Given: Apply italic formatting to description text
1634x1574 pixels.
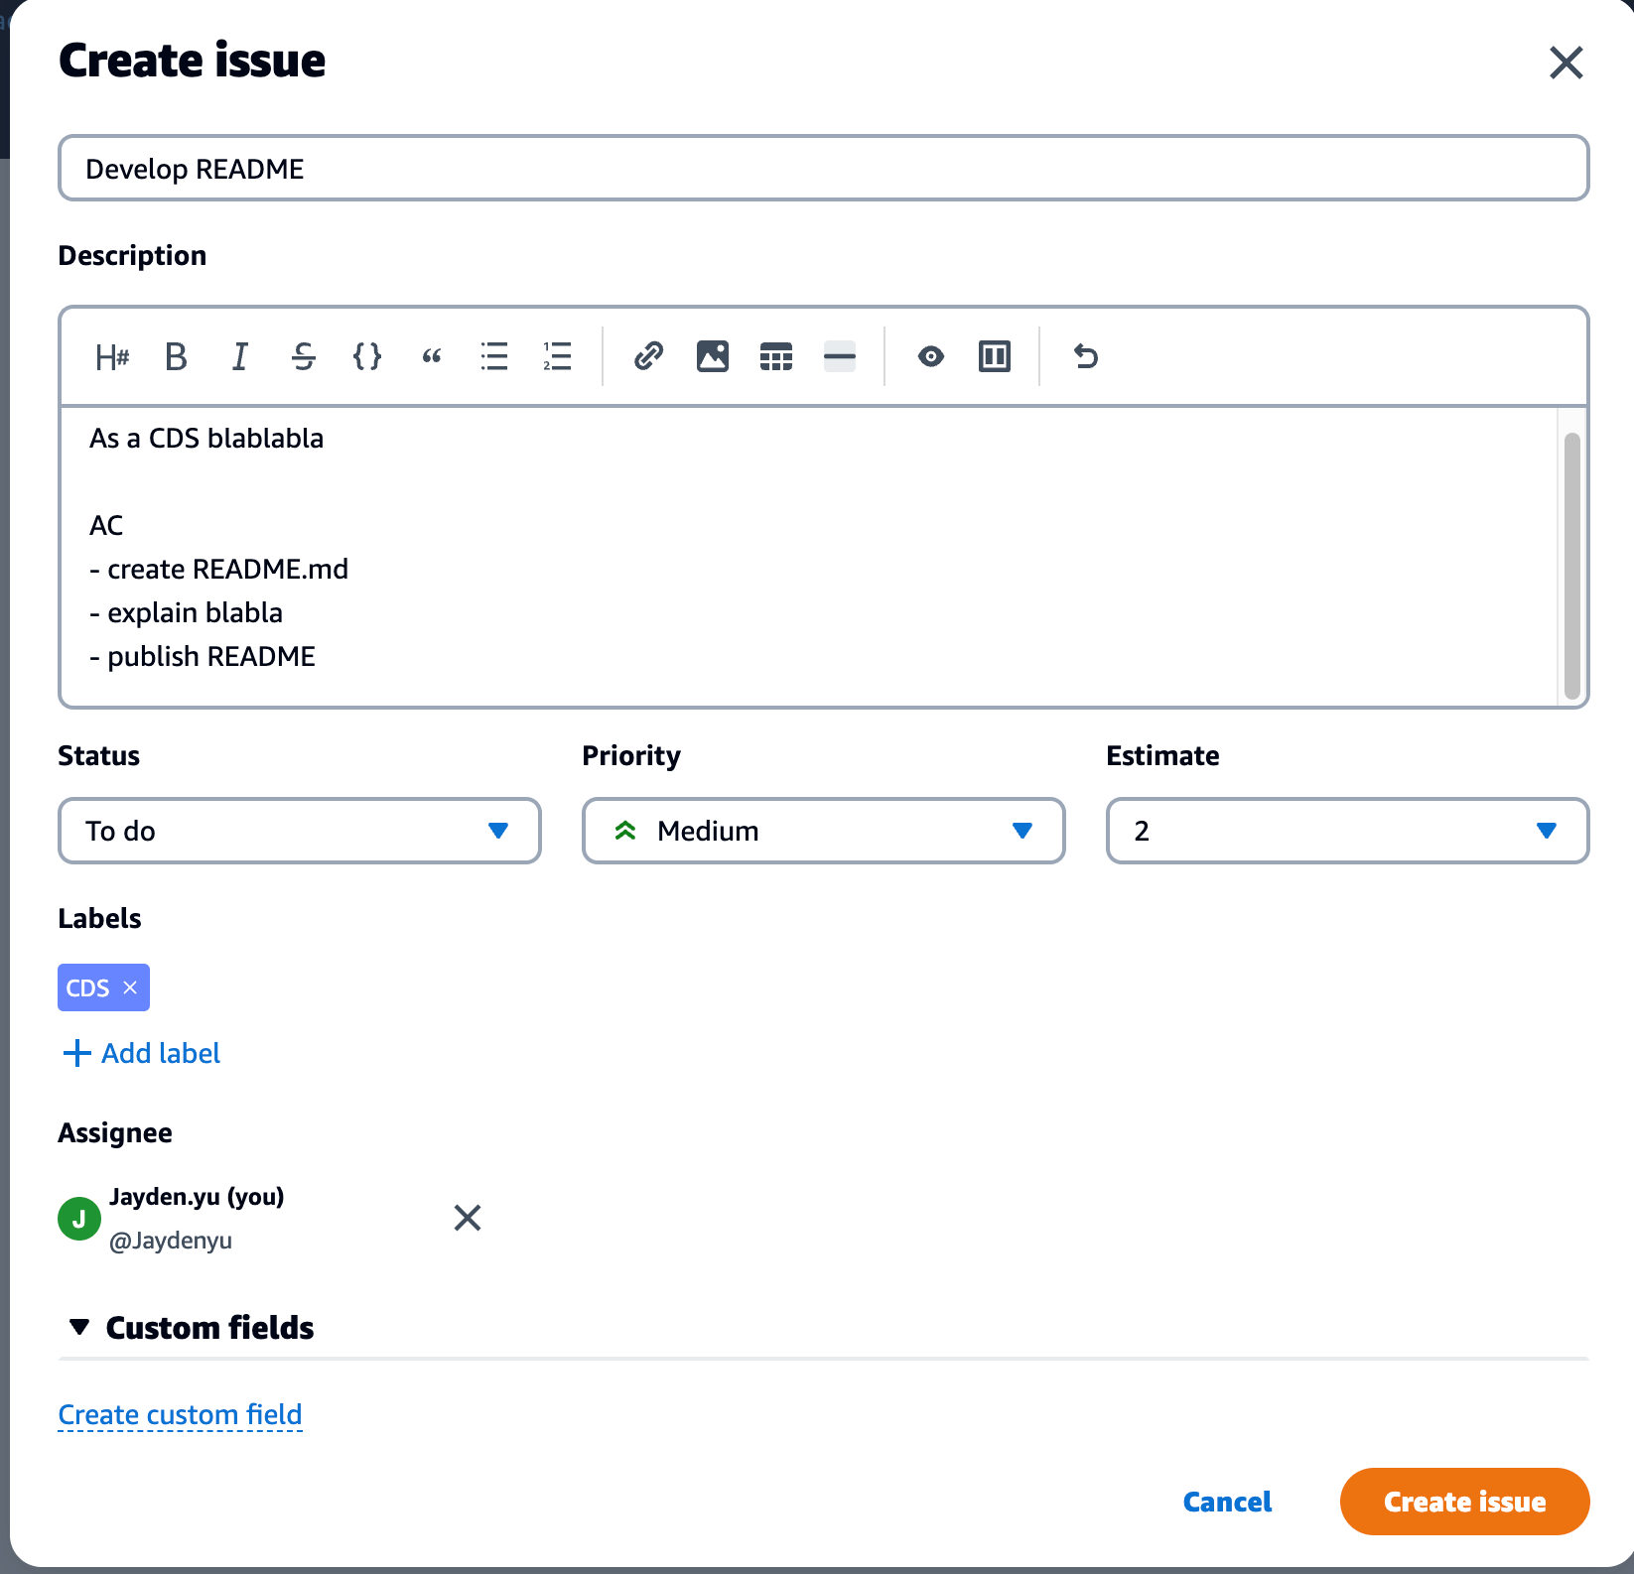Looking at the screenshot, I should (x=239, y=356).
